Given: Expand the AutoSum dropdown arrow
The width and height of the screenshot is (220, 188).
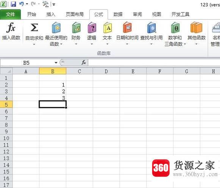Looking at the screenshot, I should click(34, 44).
